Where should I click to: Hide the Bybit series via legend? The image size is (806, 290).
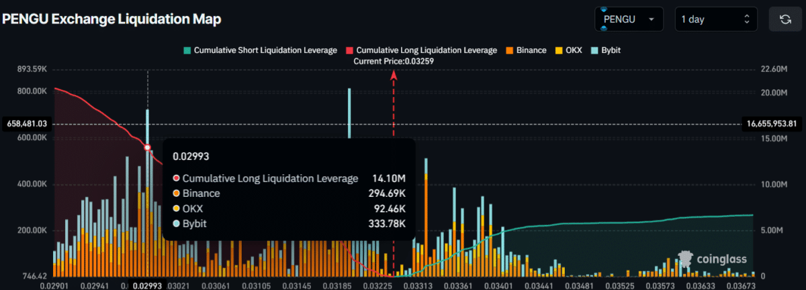pos(611,50)
